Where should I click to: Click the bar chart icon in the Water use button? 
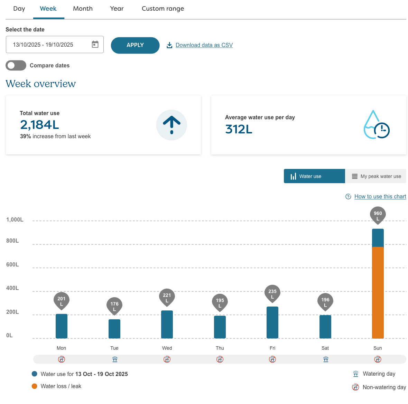pyautogui.click(x=293, y=176)
